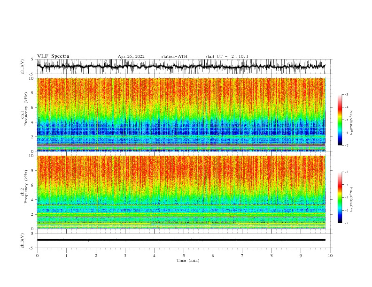Click time axis tick label "8"

coord(271,256)
